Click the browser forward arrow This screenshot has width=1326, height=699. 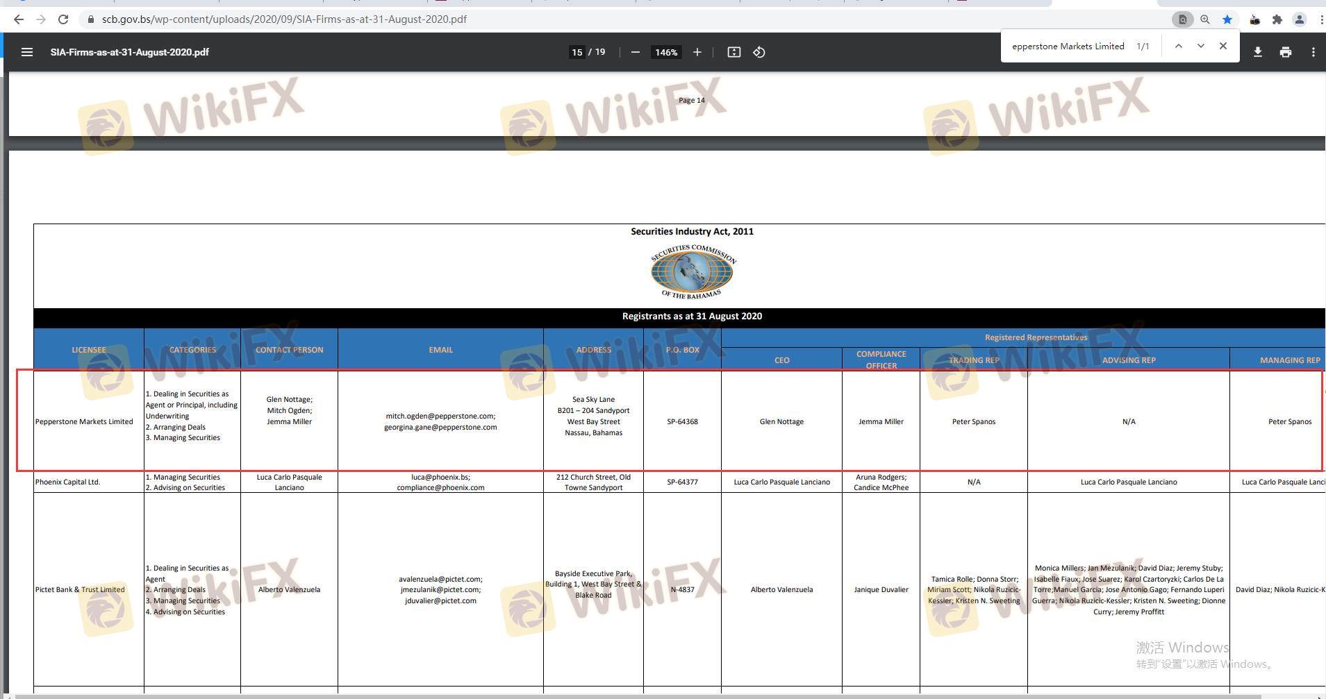point(41,19)
